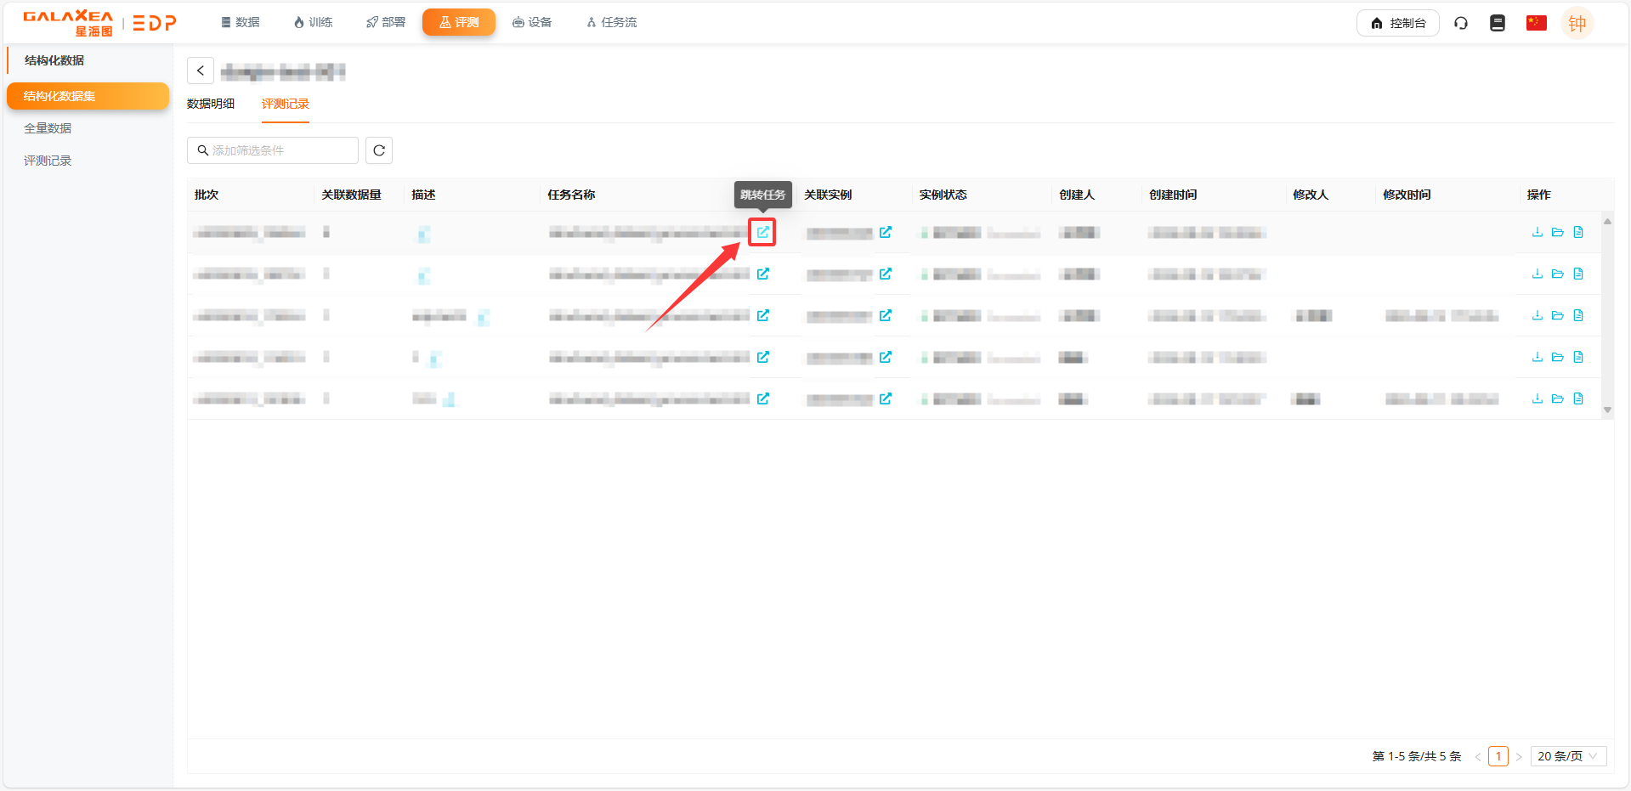Open the documentation book icon in header
Screen dimensions: 1631x791
[1497, 23]
